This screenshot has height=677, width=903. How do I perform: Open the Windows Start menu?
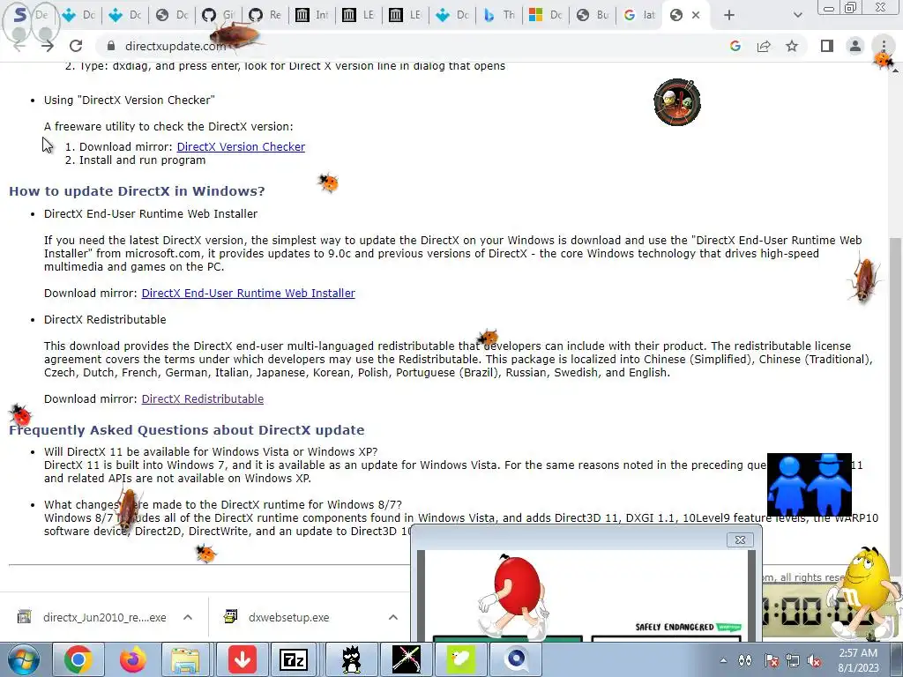[24, 659]
